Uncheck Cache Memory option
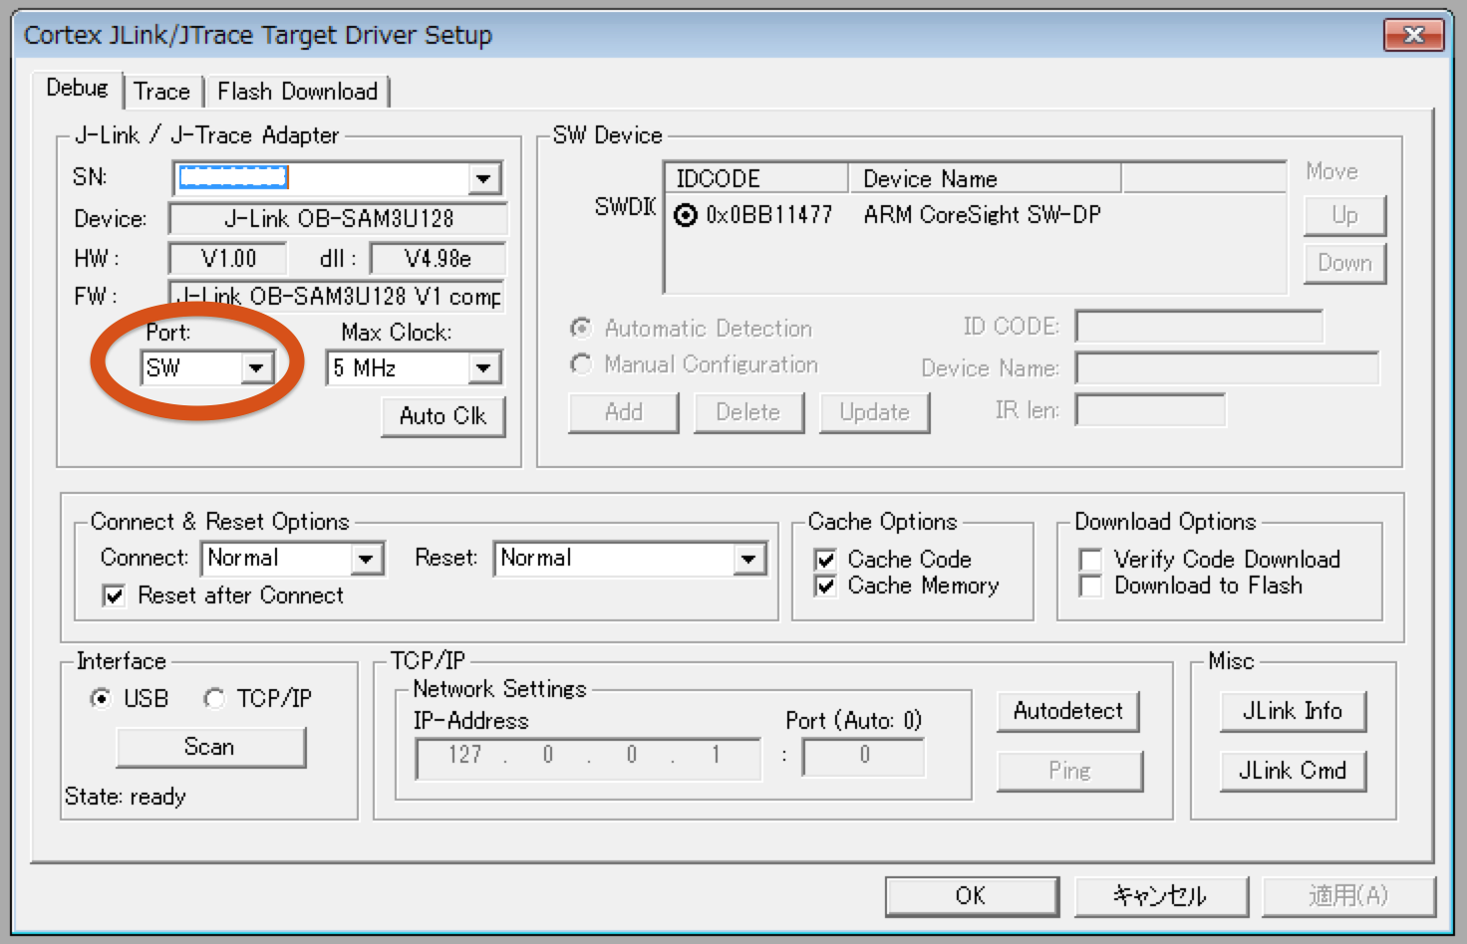The width and height of the screenshot is (1467, 944). 826,586
